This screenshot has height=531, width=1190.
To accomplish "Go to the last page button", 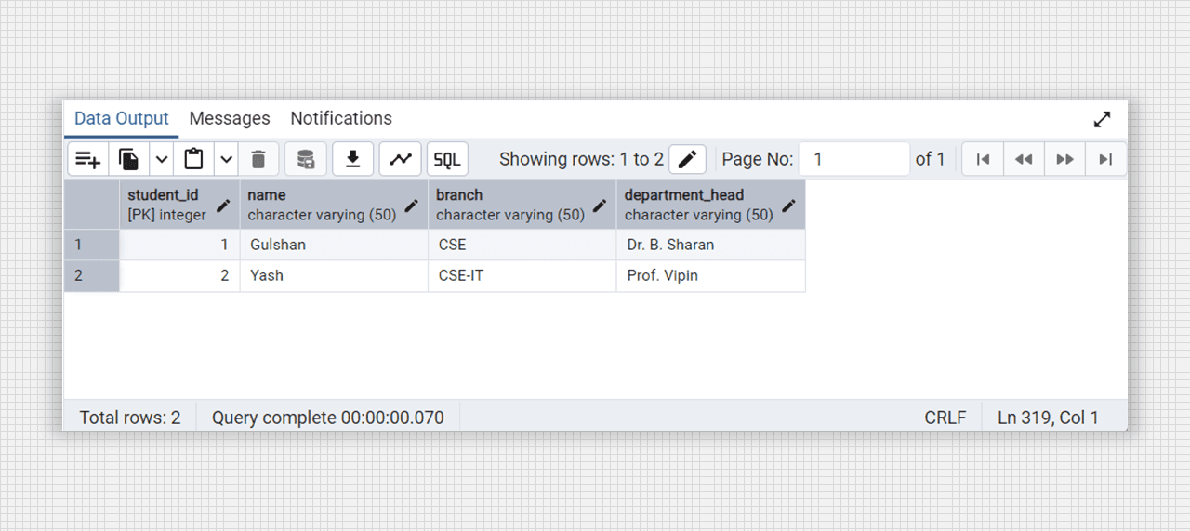I will [x=1105, y=159].
